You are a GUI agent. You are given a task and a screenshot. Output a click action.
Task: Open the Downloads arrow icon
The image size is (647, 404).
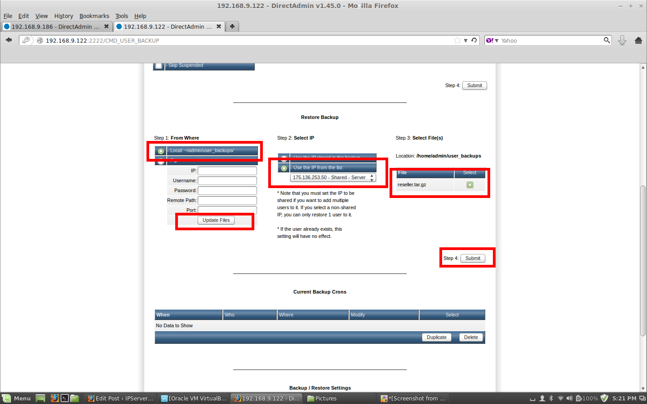point(622,40)
